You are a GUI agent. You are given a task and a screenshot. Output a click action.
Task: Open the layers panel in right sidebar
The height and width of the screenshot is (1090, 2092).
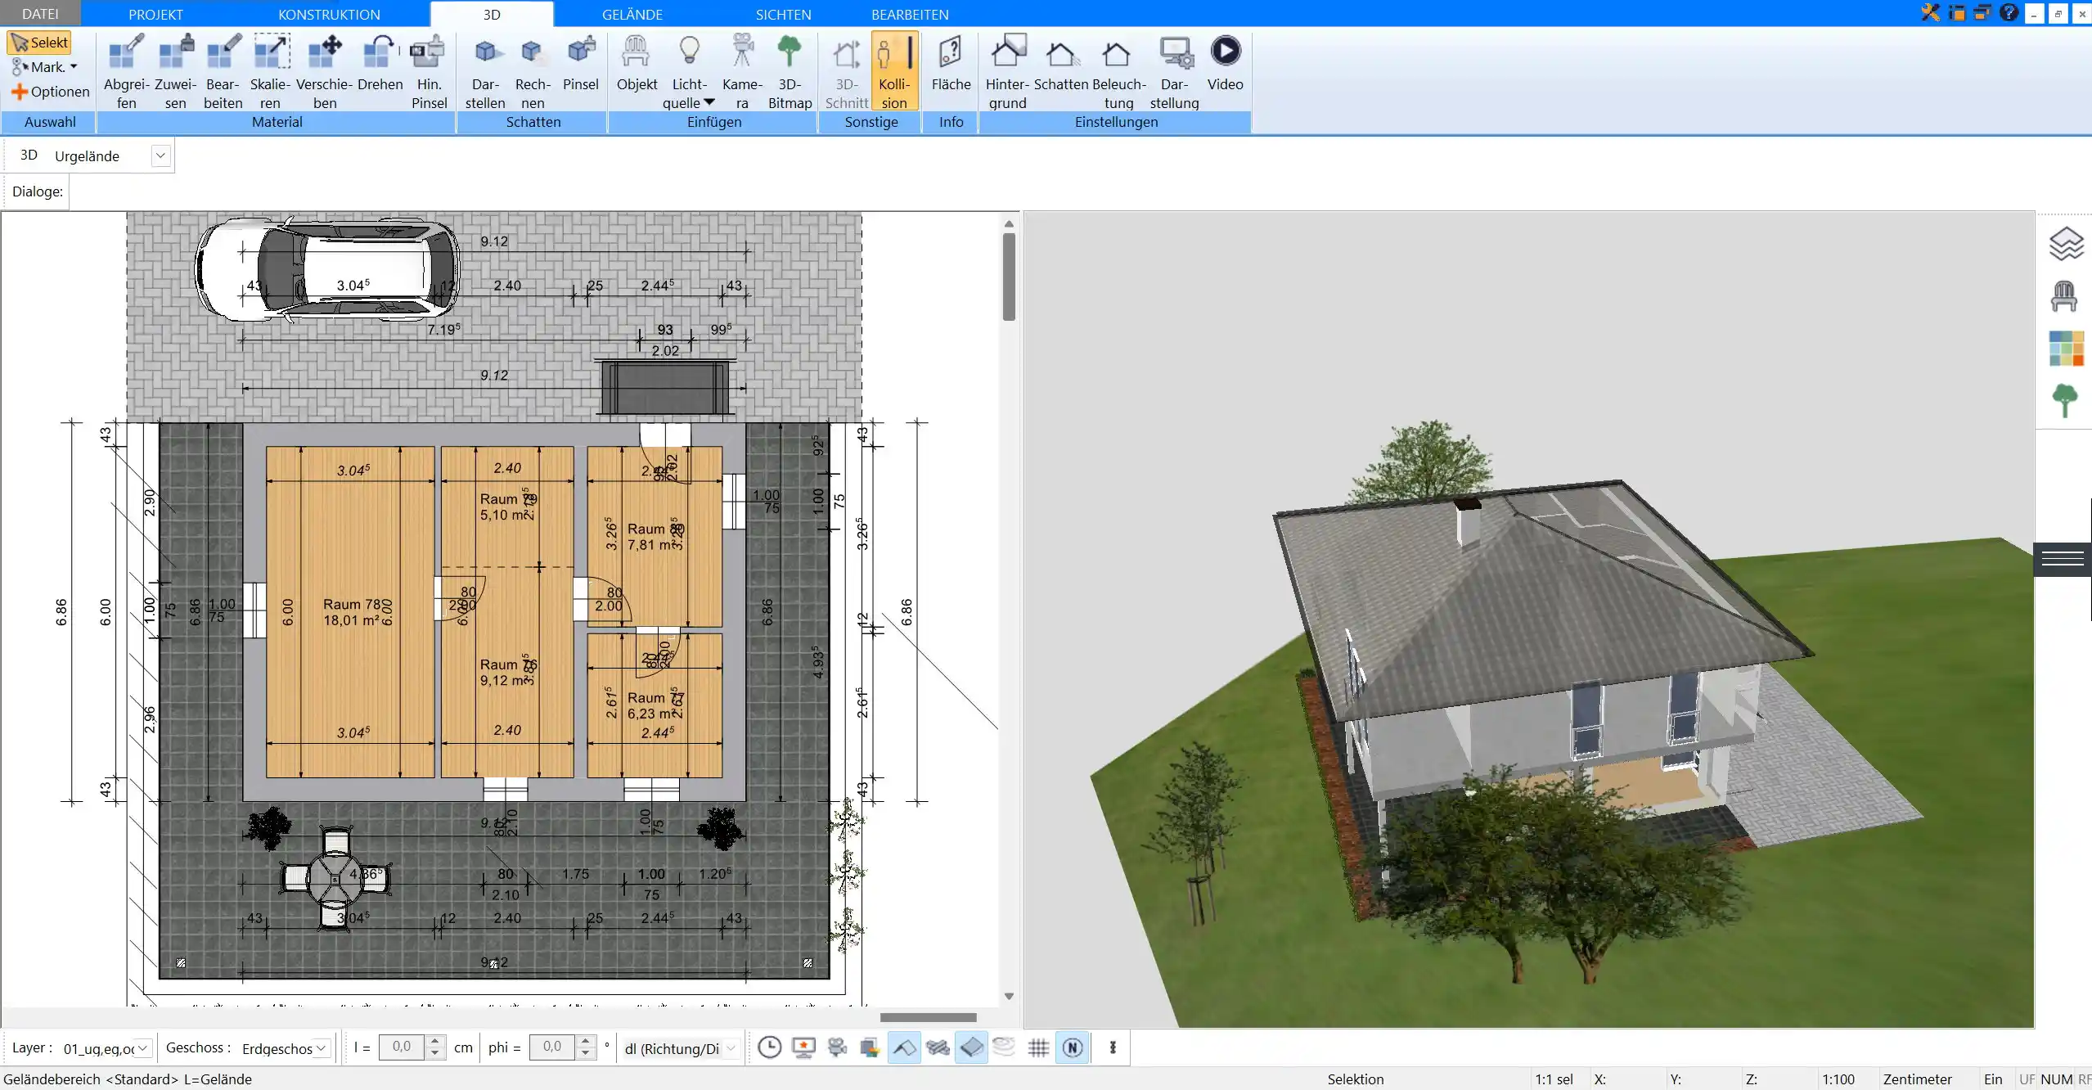point(2065,244)
